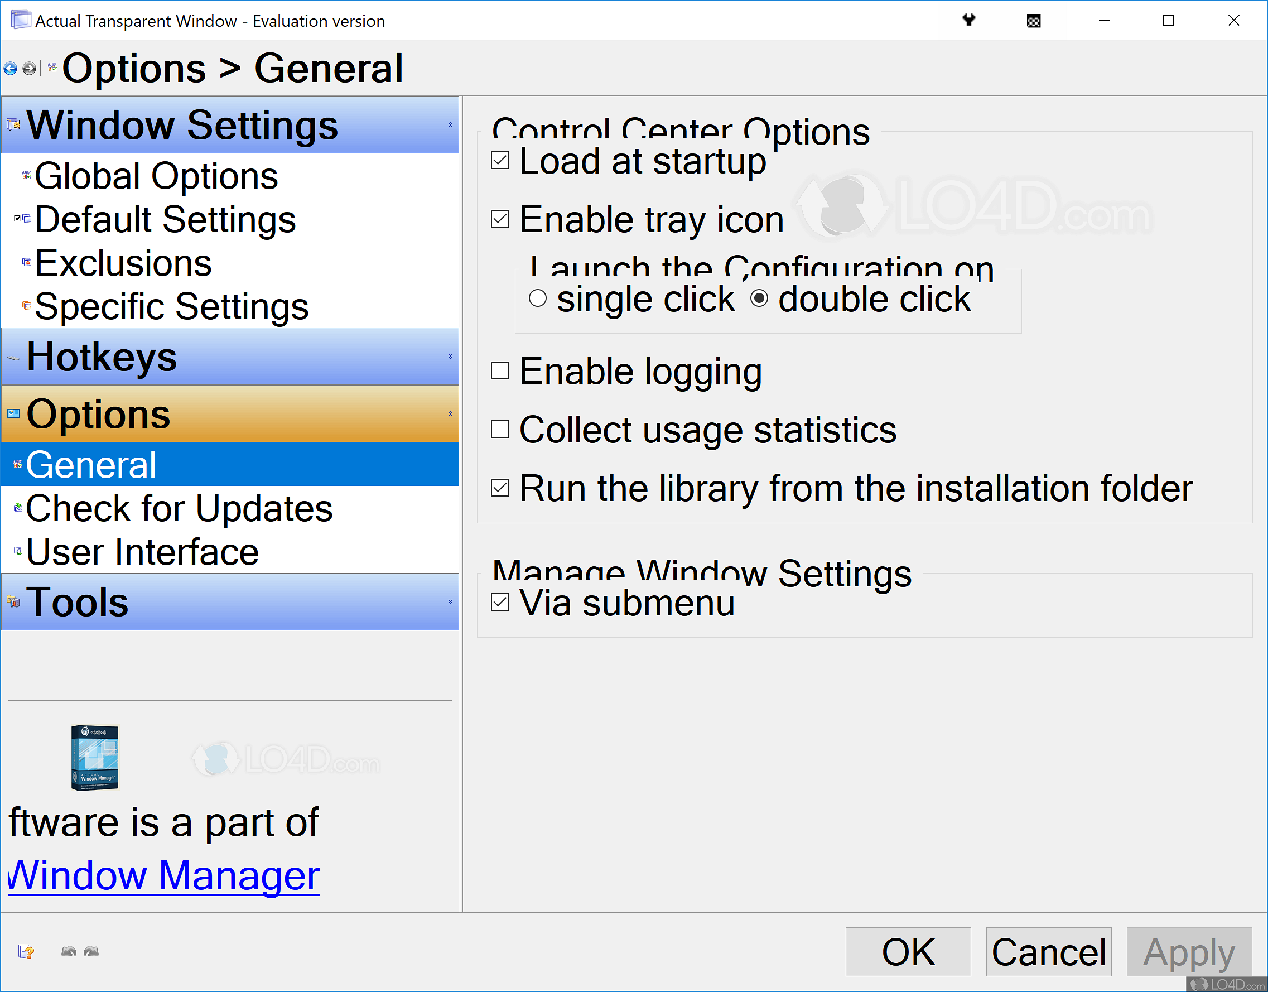Click the OK button
This screenshot has width=1268, height=992.
(x=908, y=952)
